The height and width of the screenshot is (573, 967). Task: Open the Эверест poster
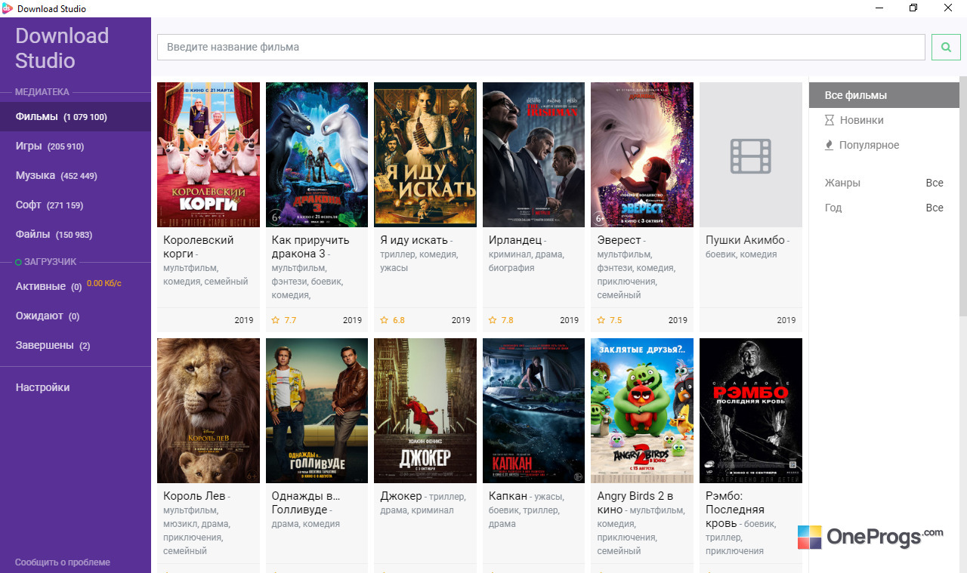coord(642,155)
